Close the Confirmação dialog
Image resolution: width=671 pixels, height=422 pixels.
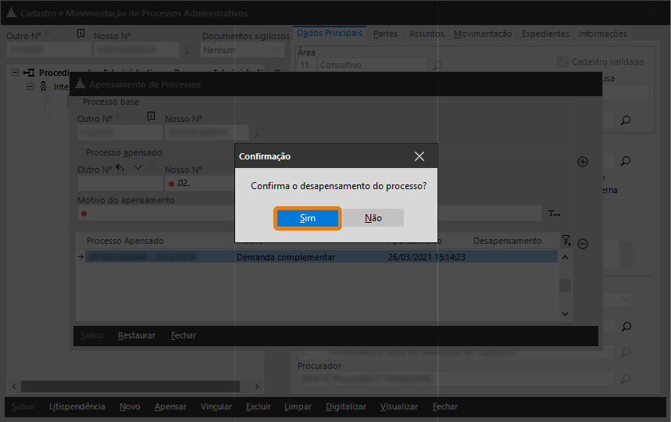click(x=419, y=156)
